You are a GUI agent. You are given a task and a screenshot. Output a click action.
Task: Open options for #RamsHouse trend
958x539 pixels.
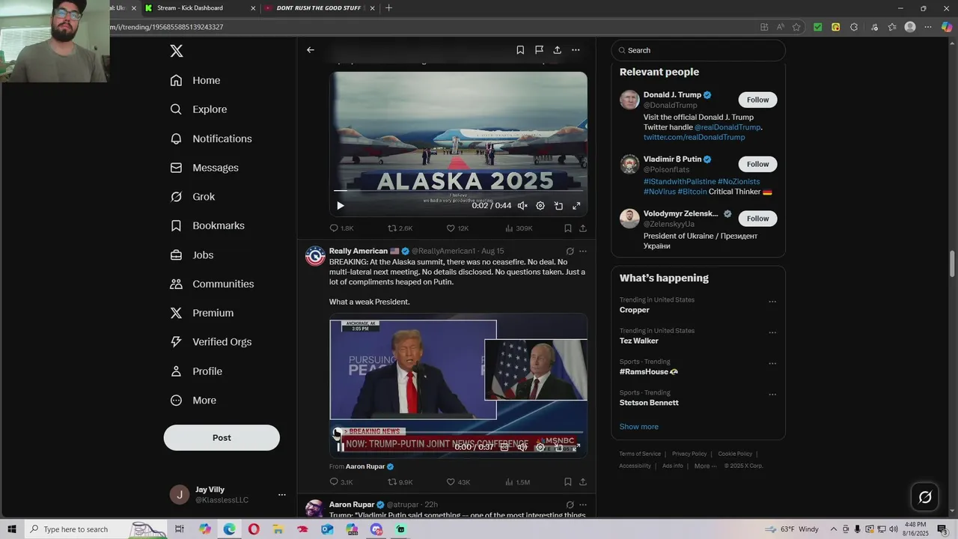tap(772, 364)
